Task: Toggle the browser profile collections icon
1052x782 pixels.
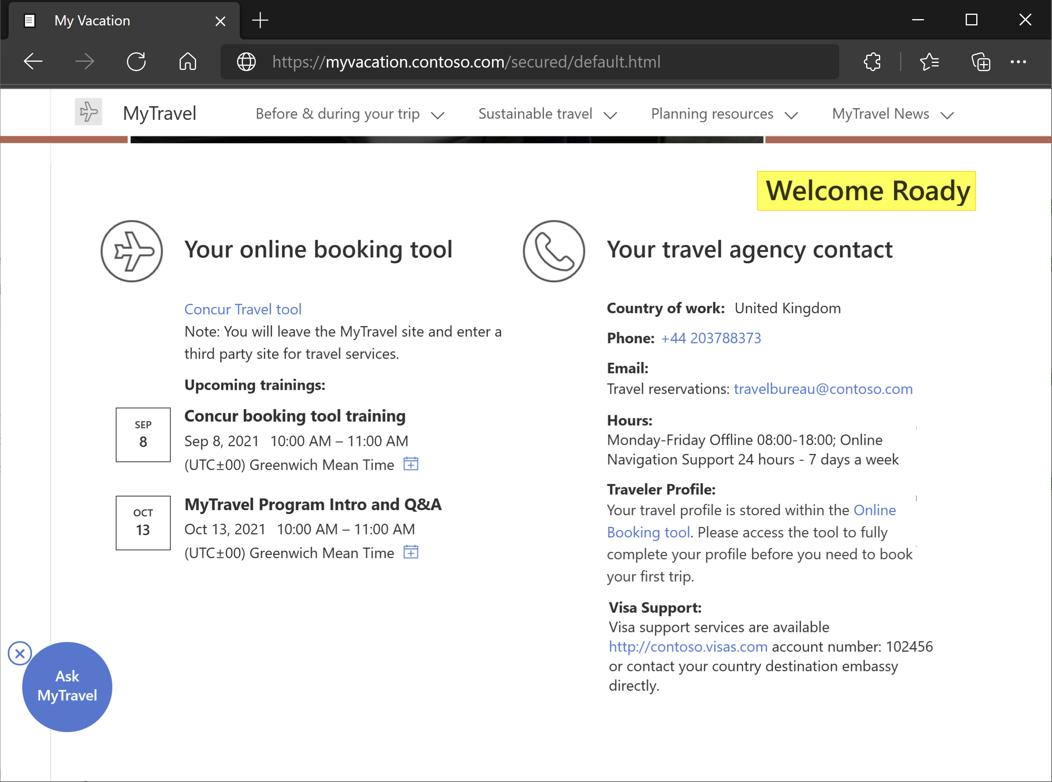Action: pos(981,62)
